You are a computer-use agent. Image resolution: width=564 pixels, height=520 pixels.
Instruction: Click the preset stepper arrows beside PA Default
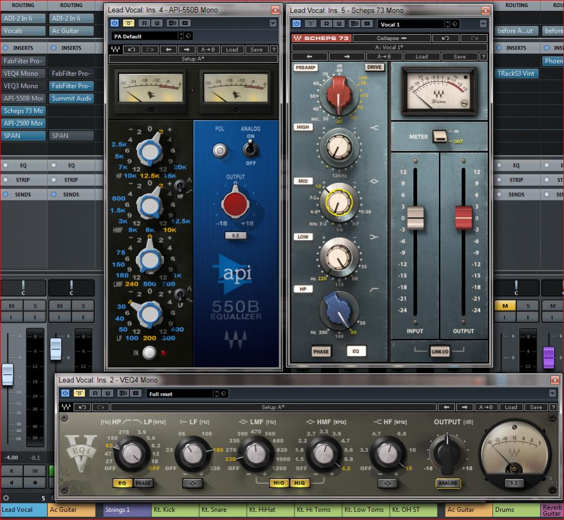pyautogui.click(x=181, y=36)
